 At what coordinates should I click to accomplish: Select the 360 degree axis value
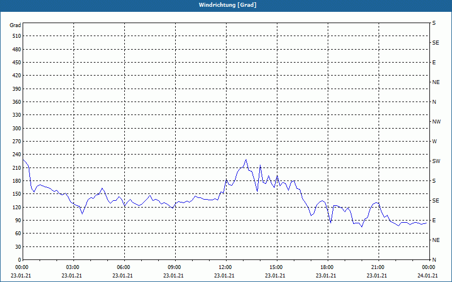(17, 102)
